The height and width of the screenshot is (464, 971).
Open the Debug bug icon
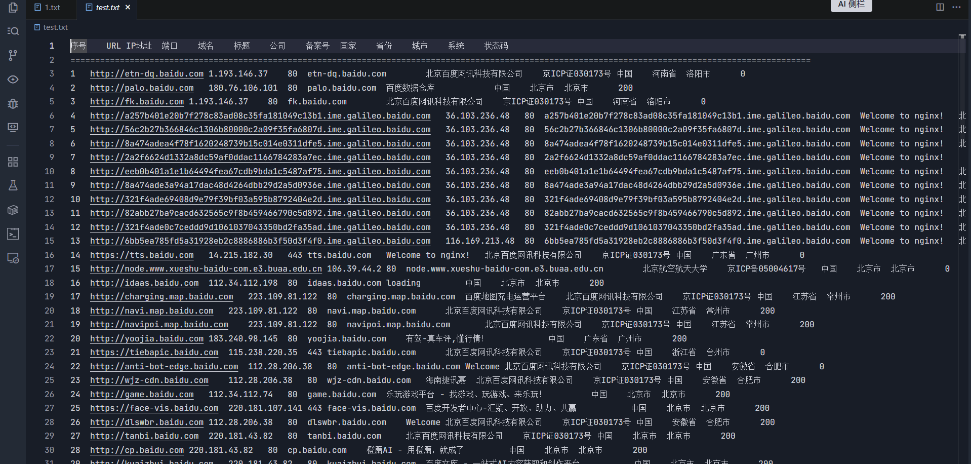(13, 104)
